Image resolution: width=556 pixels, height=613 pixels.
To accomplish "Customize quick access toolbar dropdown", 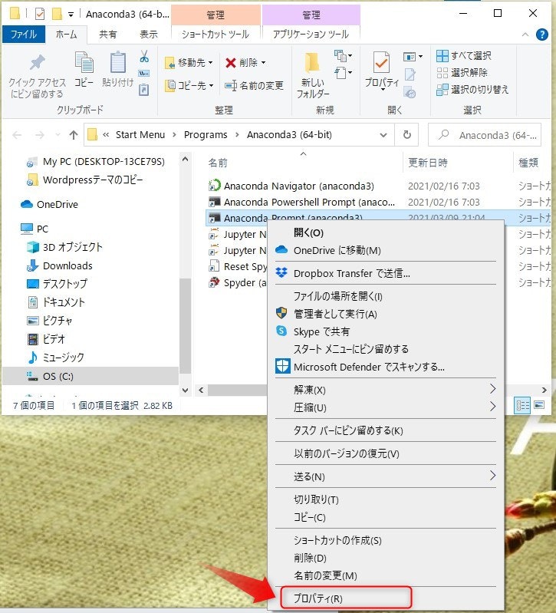I will point(71,15).
